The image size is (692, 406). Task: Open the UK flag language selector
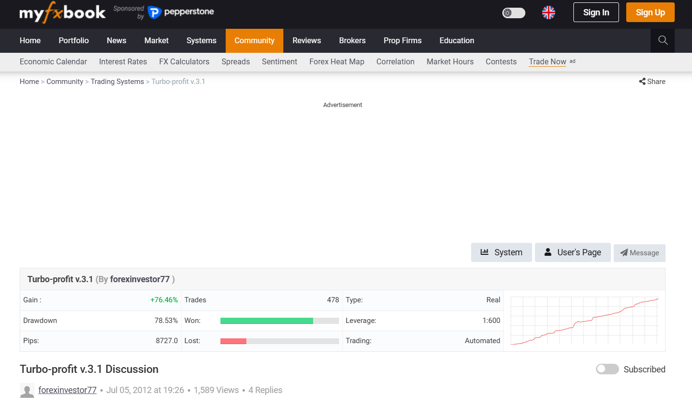(548, 12)
